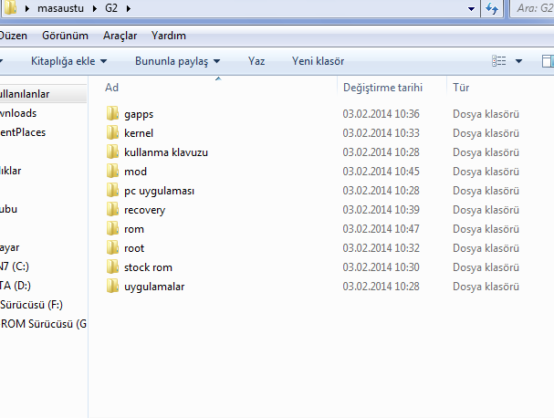
Task: Select the pc uygulaması folder icon
Action: (112, 190)
